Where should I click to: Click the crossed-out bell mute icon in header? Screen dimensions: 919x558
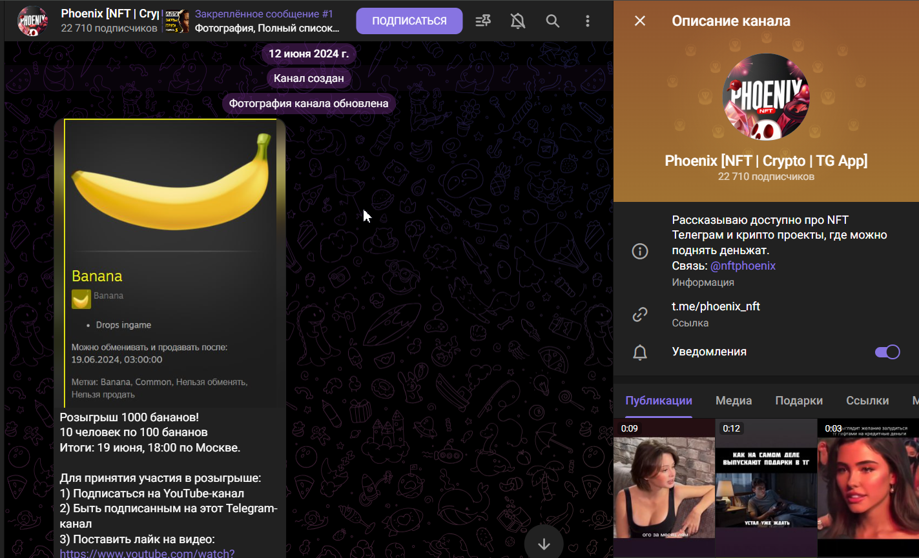point(518,21)
